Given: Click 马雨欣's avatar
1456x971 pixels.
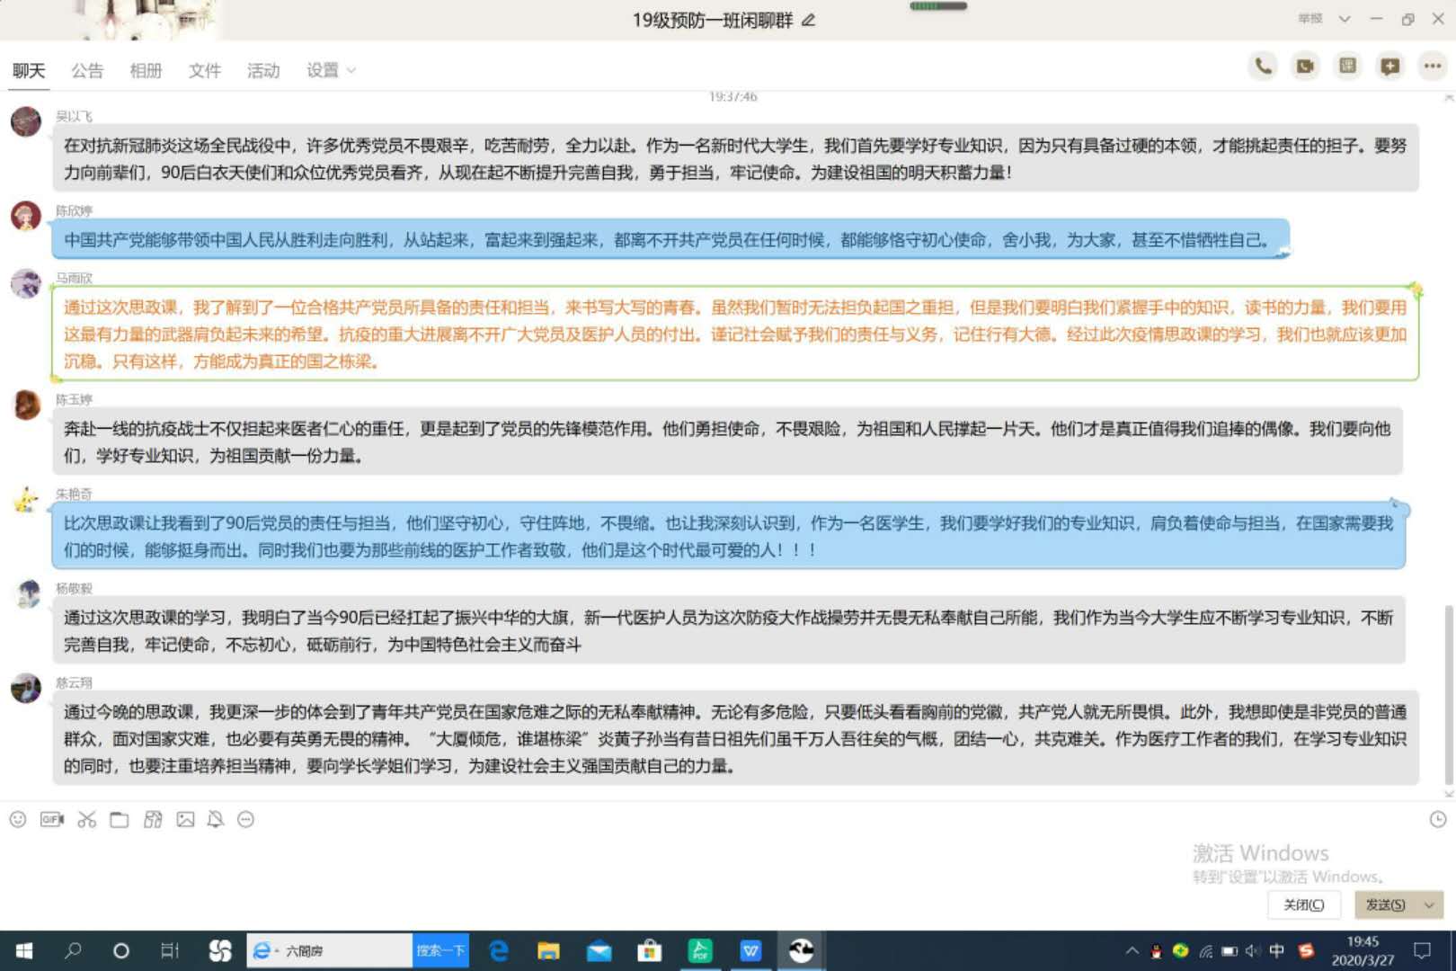Looking at the screenshot, I should point(26,283).
